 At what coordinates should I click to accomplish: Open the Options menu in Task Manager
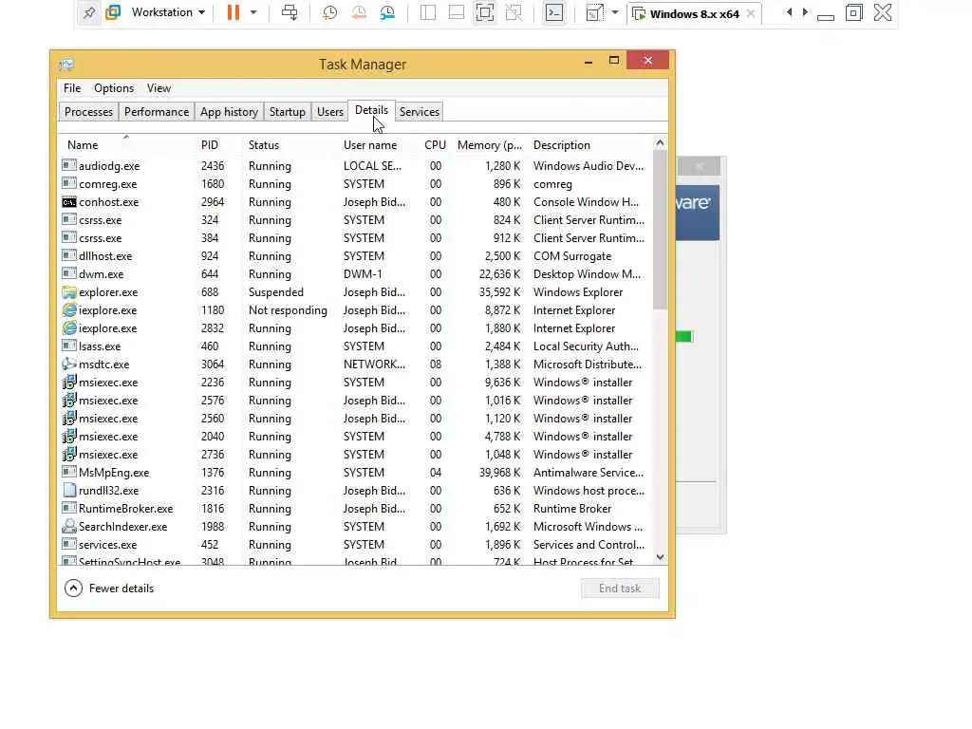(114, 88)
